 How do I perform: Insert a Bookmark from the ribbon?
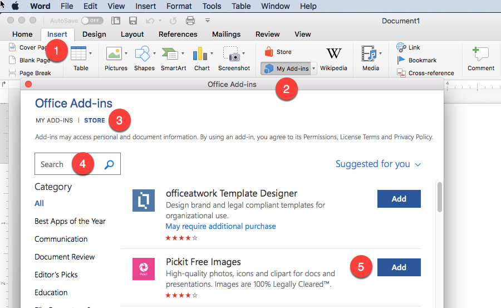click(x=416, y=60)
